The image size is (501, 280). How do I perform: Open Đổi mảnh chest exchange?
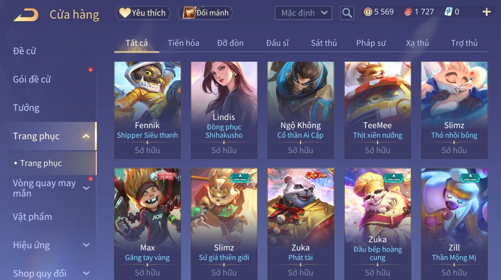[206, 13]
